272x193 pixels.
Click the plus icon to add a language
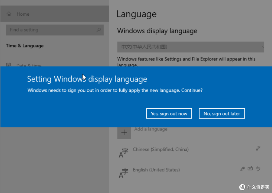point(124,133)
